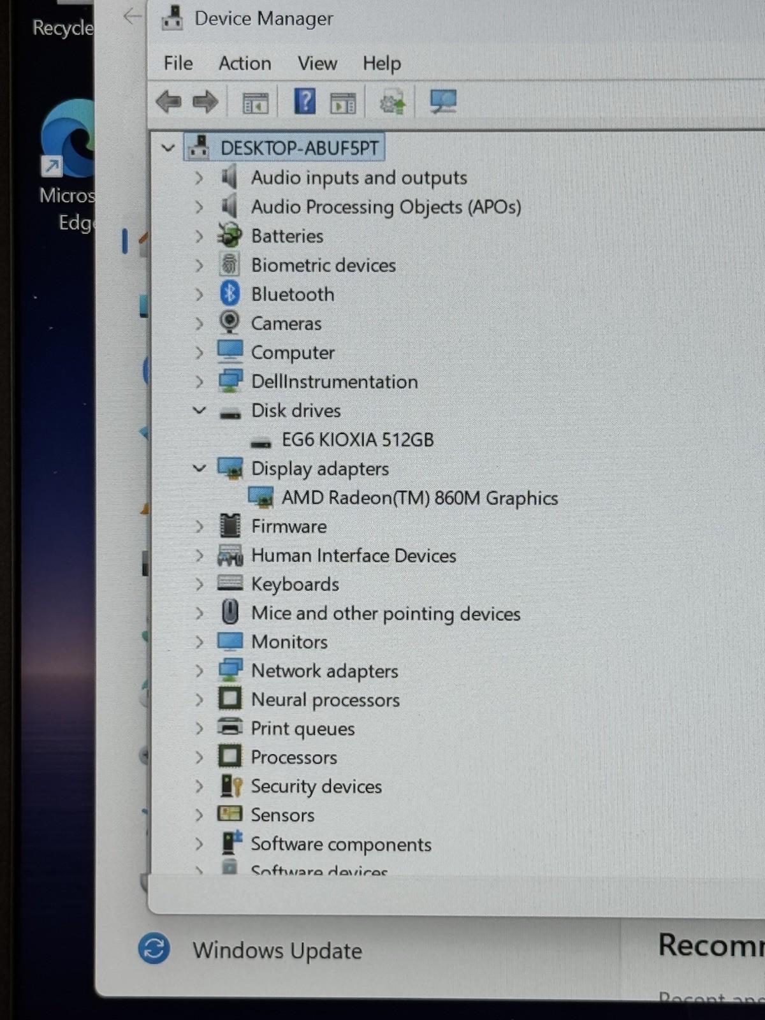Image resolution: width=765 pixels, height=1020 pixels.
Task: Click the Update driver toolbar icon with green arrow
Action: pos(392,101)
